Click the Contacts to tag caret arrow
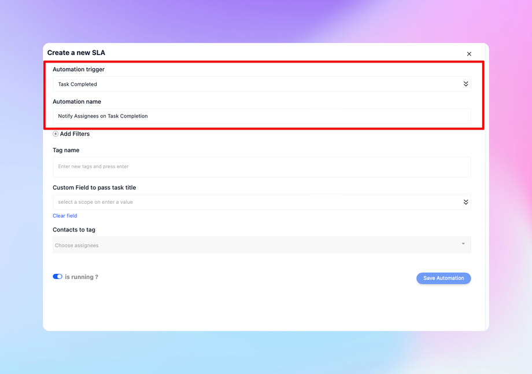532x374 pixels. click(463, 244)
